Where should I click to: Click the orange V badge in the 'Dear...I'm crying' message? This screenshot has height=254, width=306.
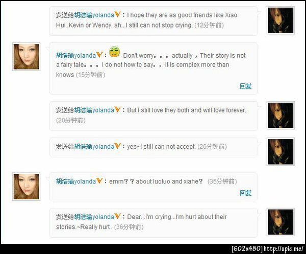(x=118, y=216)
